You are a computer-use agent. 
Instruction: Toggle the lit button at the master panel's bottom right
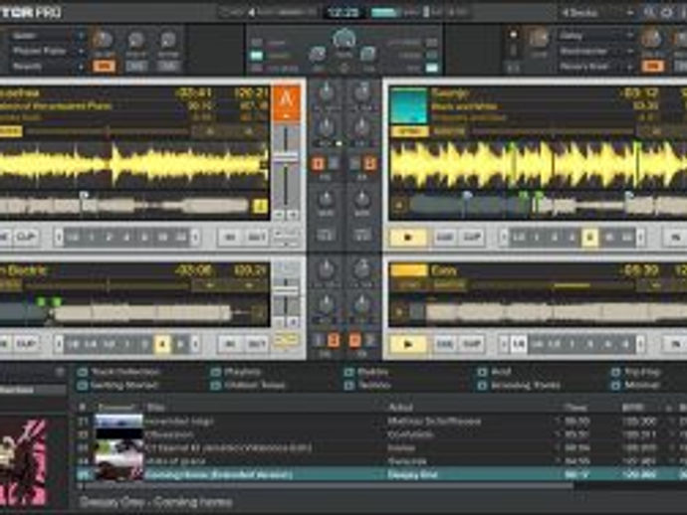click(431, 68)
